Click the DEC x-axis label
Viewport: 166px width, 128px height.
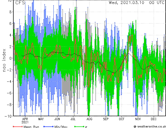point(154,119)
